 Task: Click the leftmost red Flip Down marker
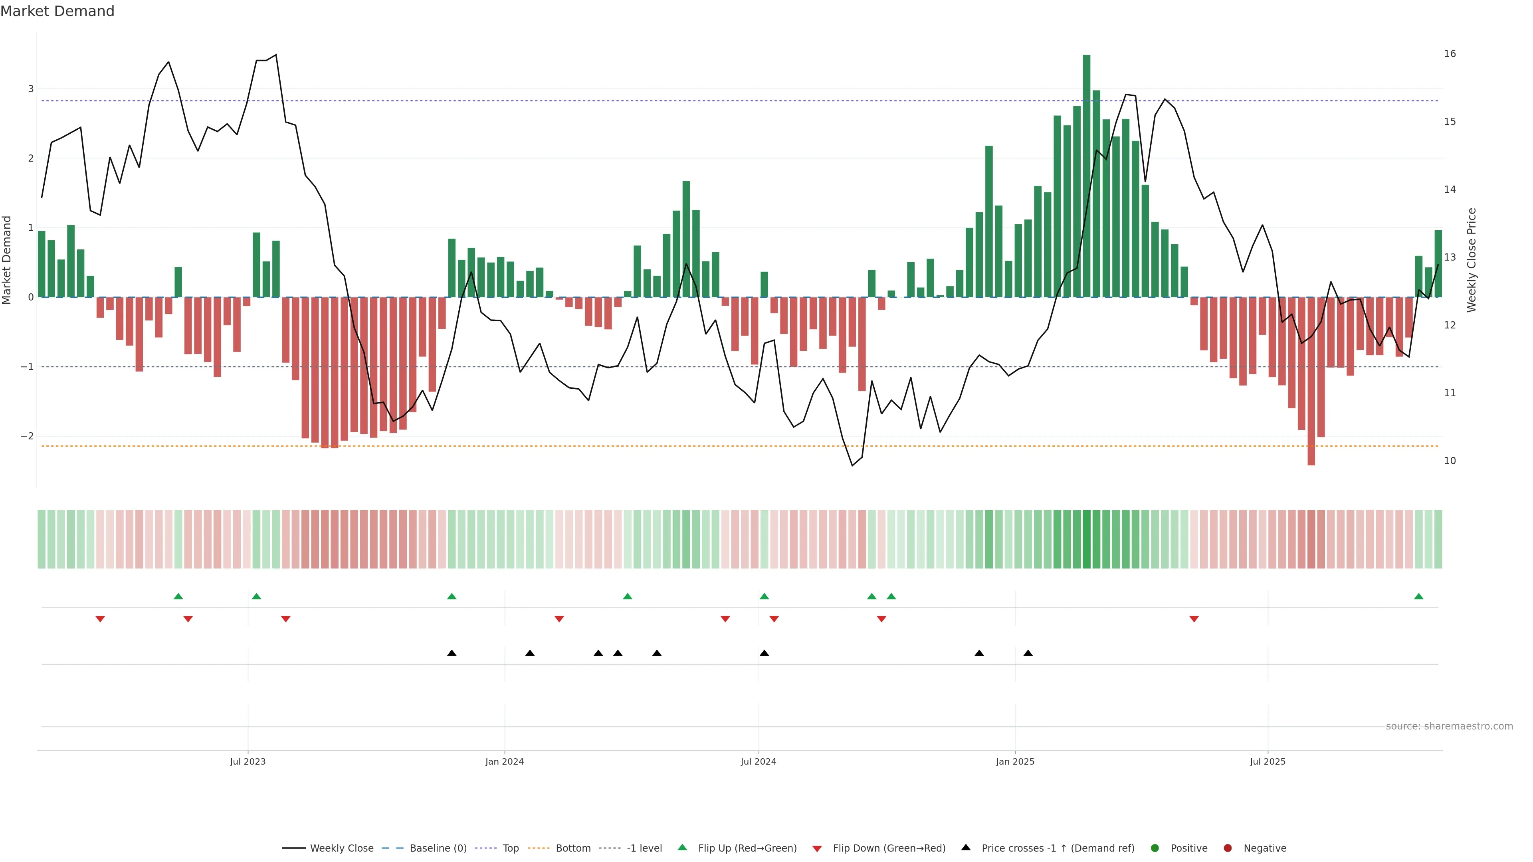100,619
